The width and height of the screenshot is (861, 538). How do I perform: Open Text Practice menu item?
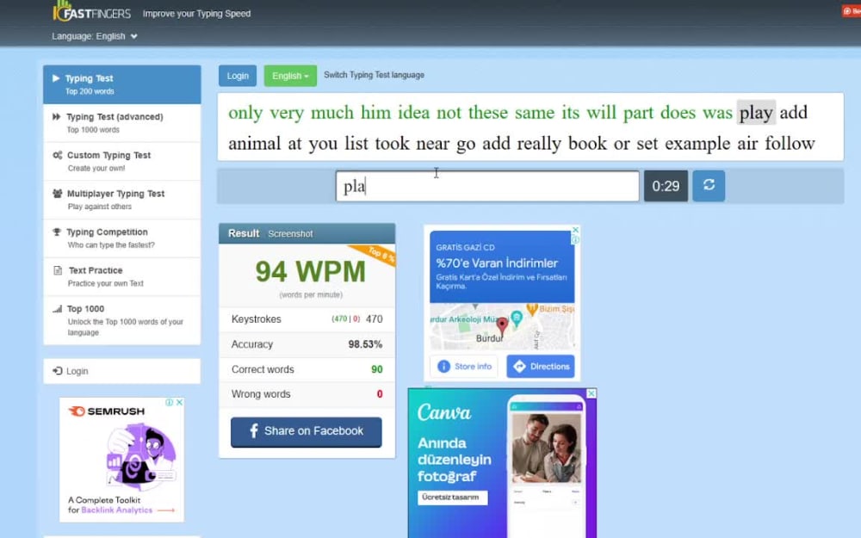click(122, 276)
